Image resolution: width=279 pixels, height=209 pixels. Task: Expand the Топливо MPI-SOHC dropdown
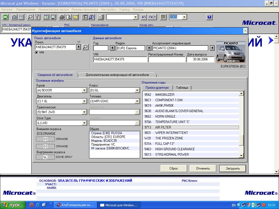click(137, 101)
